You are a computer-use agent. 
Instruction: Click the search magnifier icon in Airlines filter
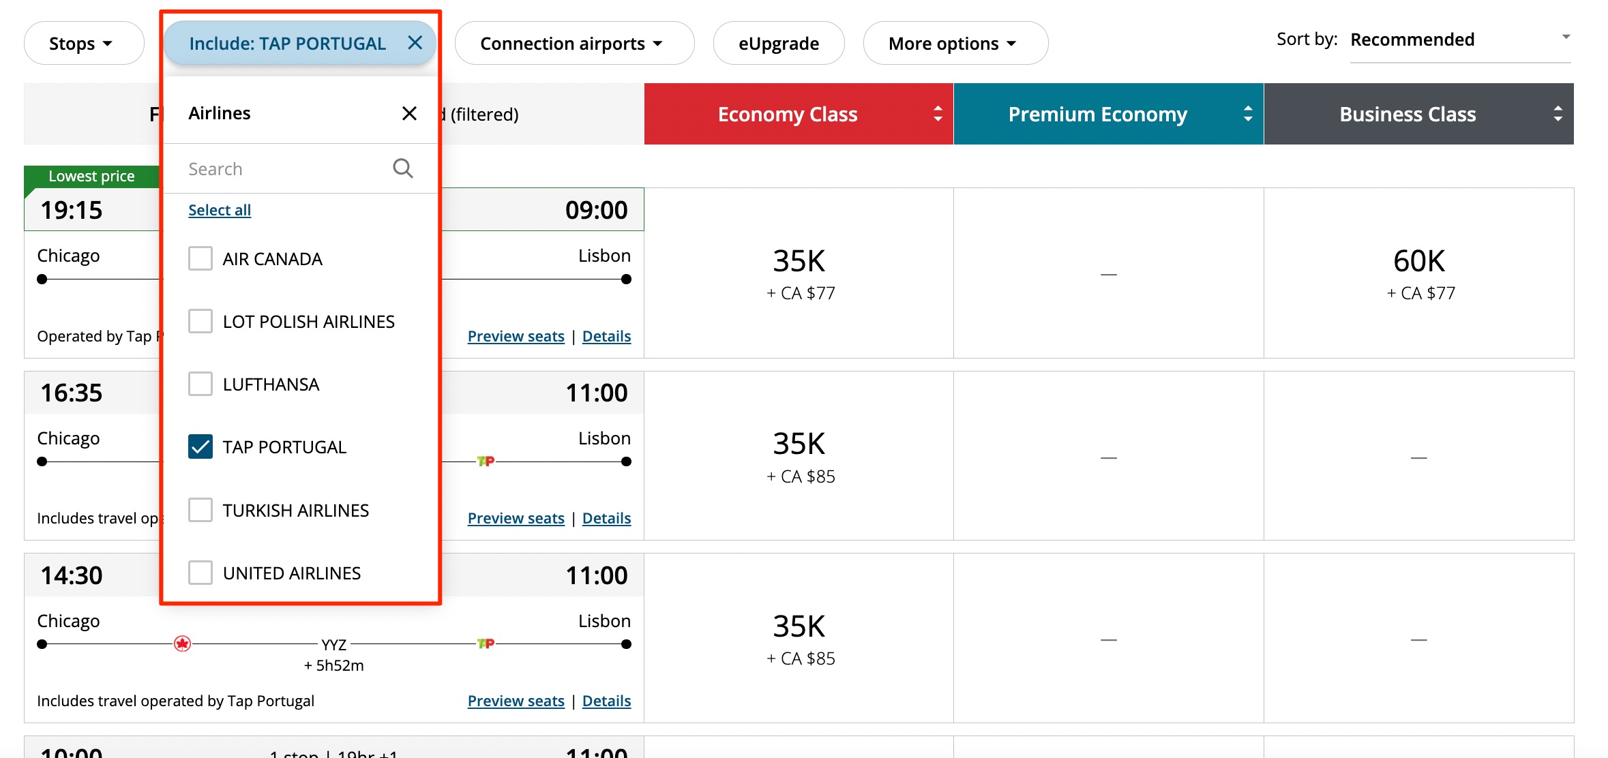tap(403, 168)
